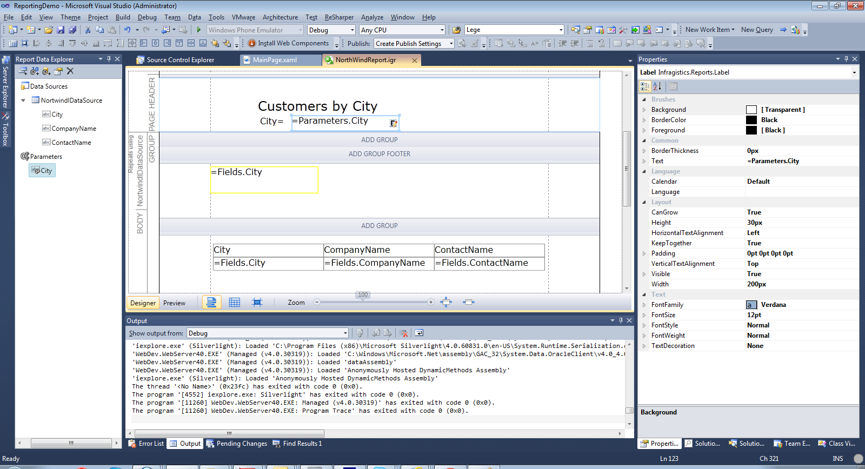Expand the Padding property
Screen dimensions: 865x469
pyautogui.click(x=644, y=253)
